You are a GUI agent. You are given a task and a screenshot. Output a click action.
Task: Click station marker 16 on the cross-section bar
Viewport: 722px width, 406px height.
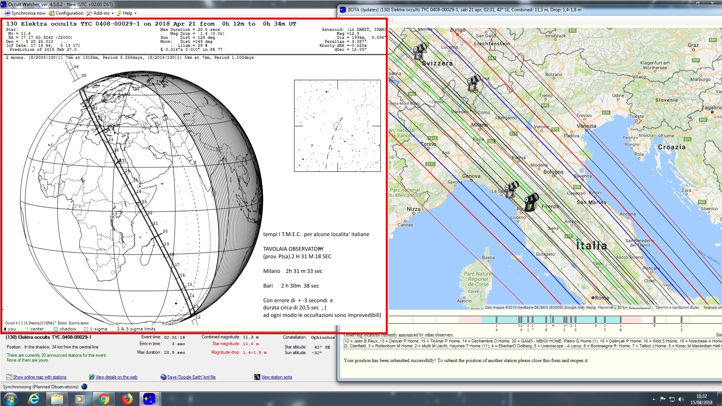click(620, 320)
